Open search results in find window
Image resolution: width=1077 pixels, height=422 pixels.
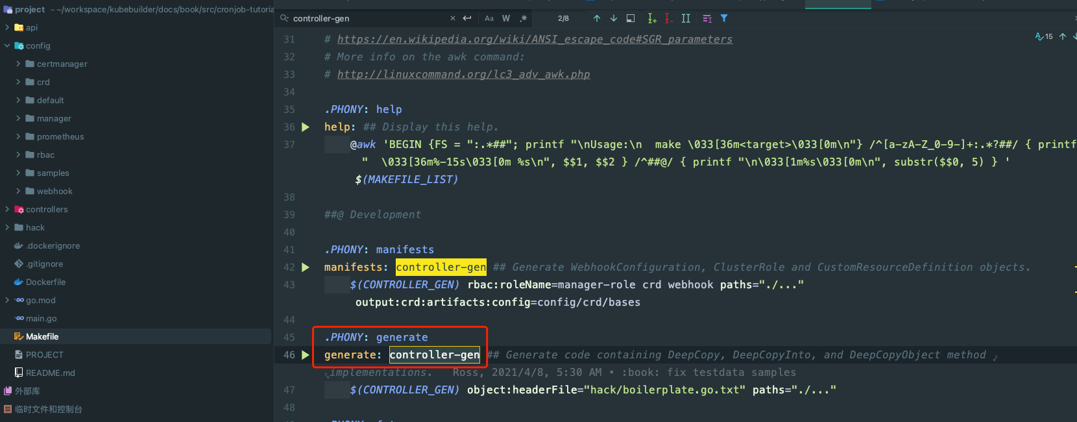(631, 18)
